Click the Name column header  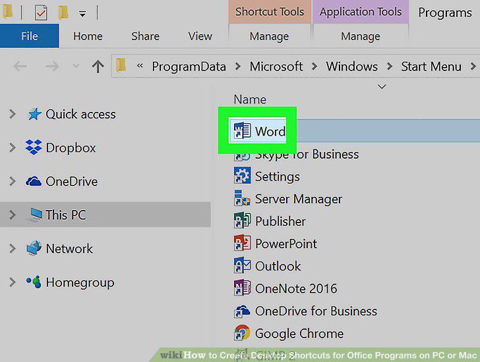[250, 99]
